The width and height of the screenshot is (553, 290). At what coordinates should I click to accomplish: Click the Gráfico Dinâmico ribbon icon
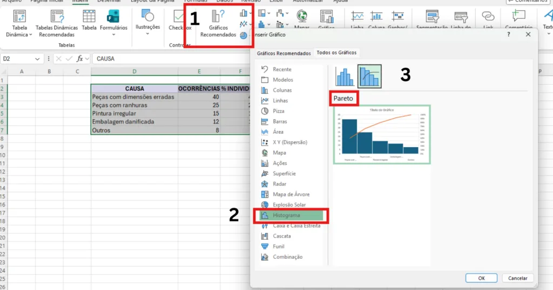click(x=327, y=17)
